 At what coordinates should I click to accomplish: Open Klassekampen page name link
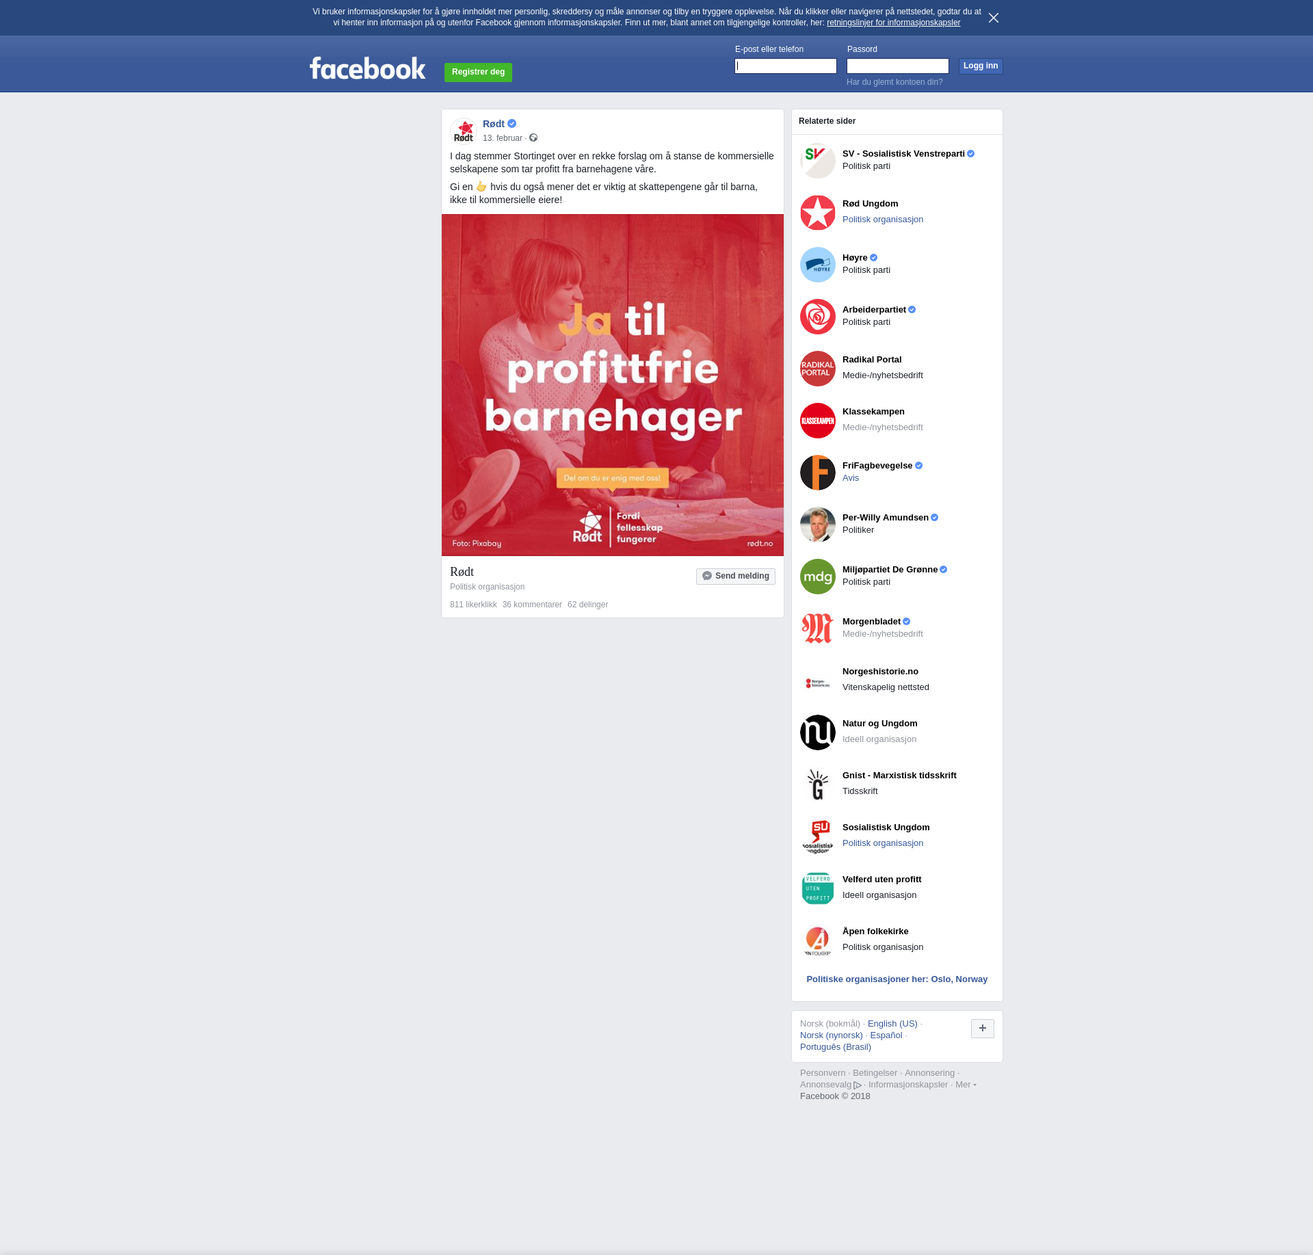pos(873,412)
